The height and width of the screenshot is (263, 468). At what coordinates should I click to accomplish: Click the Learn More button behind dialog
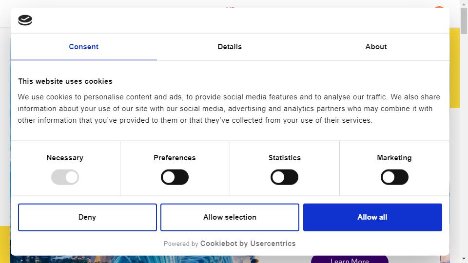(350, 260)
